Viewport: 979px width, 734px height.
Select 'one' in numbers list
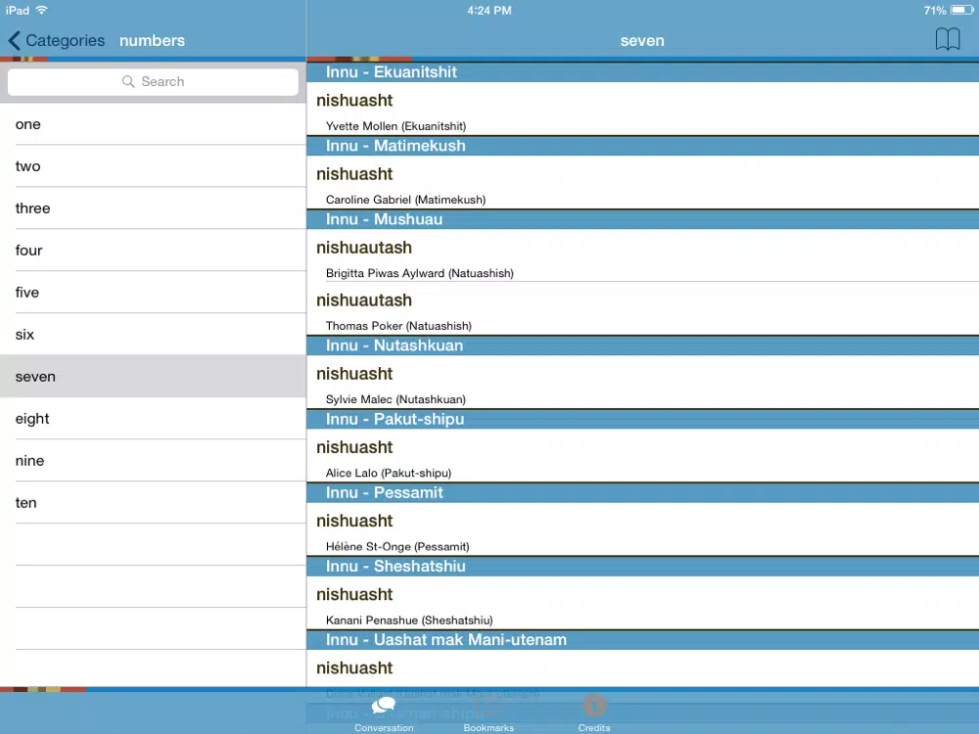point(153,124)
